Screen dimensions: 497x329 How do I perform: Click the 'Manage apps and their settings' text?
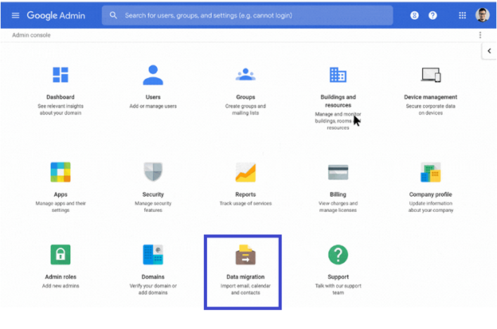click(61, 206)
